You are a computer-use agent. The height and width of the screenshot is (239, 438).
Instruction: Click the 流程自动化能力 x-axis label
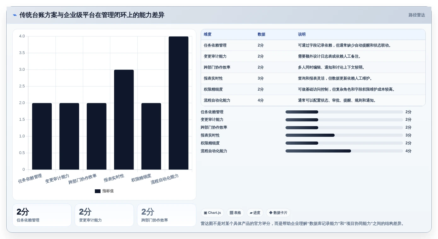pyautogui.click(x=165, y=179)
